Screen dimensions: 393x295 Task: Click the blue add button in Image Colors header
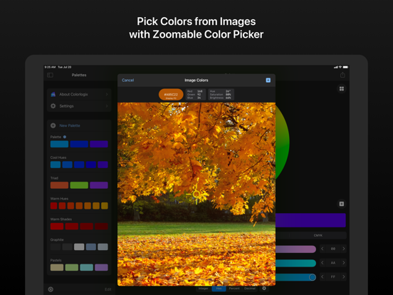268,81
